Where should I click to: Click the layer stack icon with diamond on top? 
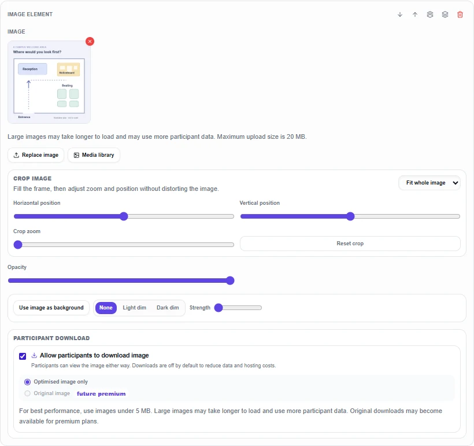(x=445, y=14)
